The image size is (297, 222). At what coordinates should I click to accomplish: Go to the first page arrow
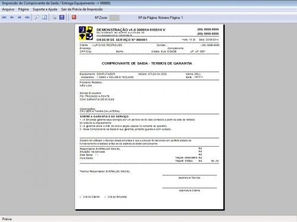[x=4, y=17]
